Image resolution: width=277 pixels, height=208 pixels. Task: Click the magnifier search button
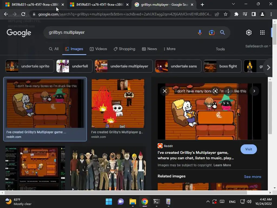tap(222, 32)
